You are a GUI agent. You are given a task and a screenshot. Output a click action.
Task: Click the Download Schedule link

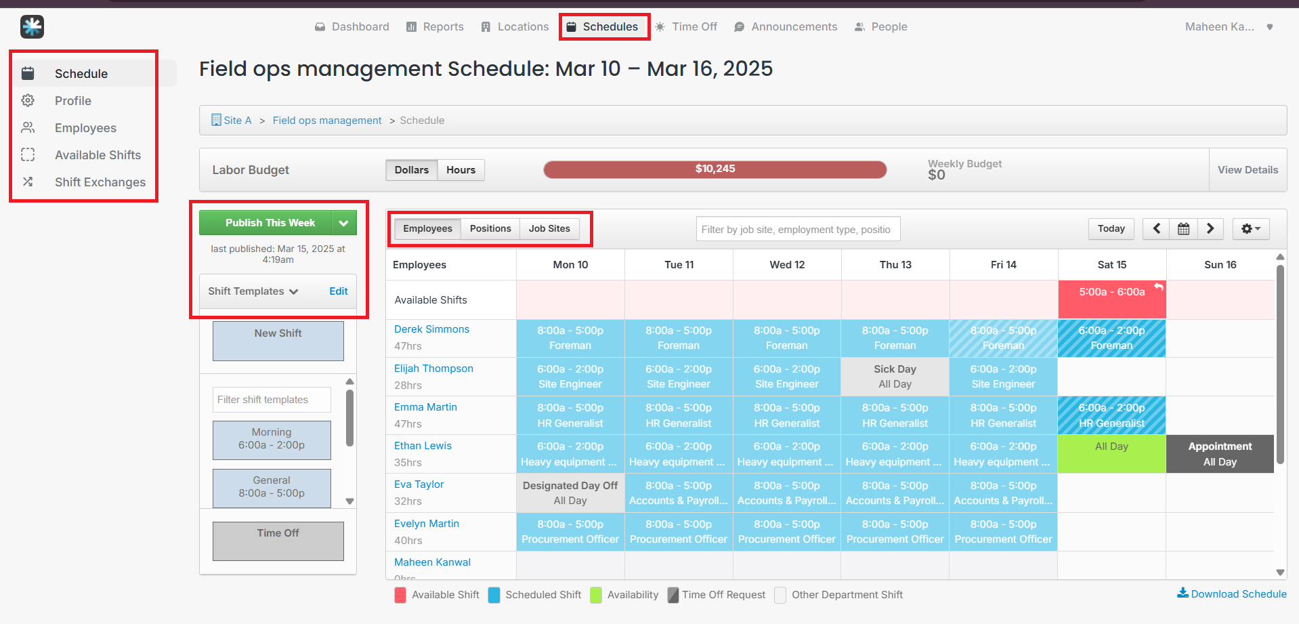(x=1232, y=594)
